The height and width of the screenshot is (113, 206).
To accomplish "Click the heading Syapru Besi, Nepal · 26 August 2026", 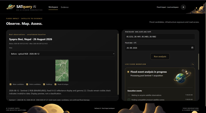I will (30, 39).
